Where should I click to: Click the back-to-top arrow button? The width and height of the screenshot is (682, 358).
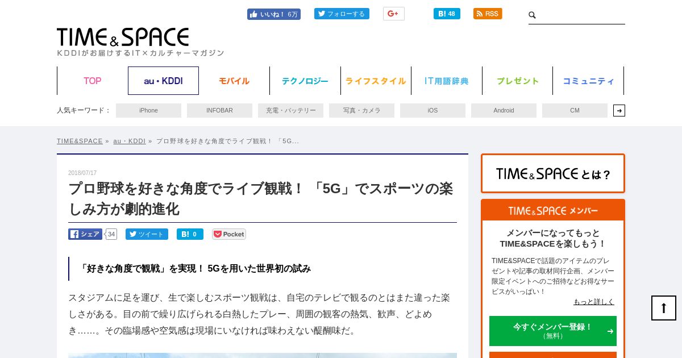click(x=664, y=308)
